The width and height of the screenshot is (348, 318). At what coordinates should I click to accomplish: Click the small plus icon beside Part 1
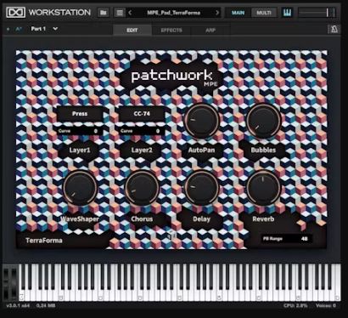tap(8, 29)
